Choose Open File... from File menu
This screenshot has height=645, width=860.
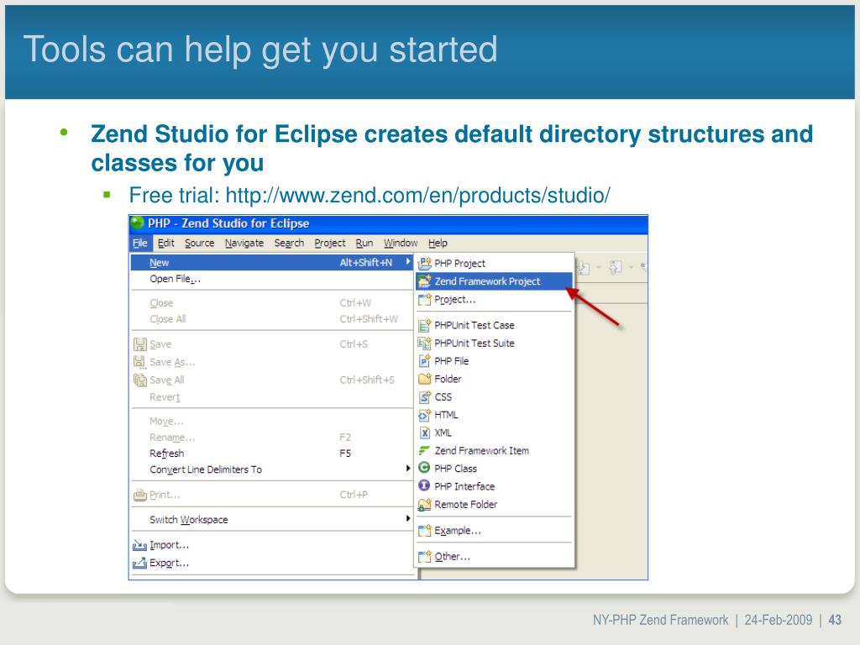click(272, 279)
